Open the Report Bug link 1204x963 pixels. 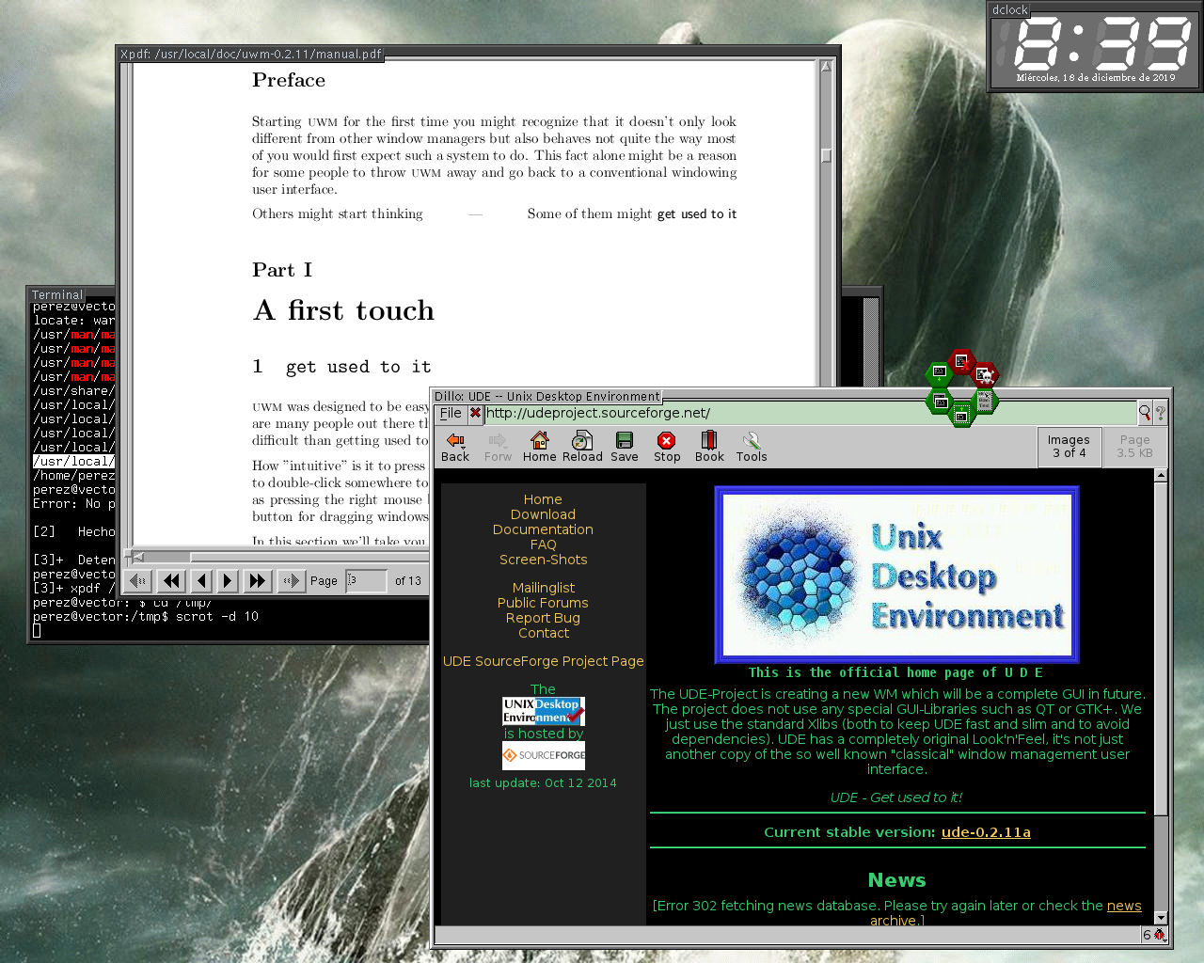tap(543, 618)
